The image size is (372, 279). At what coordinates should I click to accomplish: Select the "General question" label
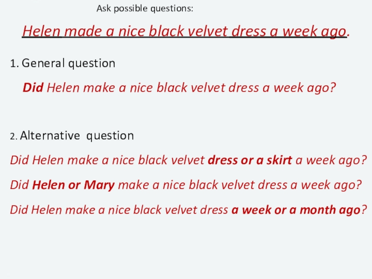point(68,63)
